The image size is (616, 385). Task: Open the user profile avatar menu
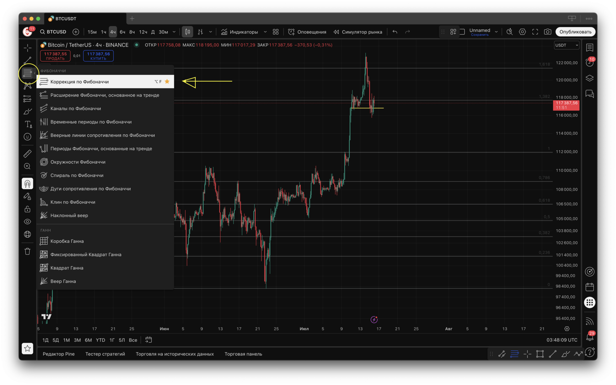pos(28,32)
